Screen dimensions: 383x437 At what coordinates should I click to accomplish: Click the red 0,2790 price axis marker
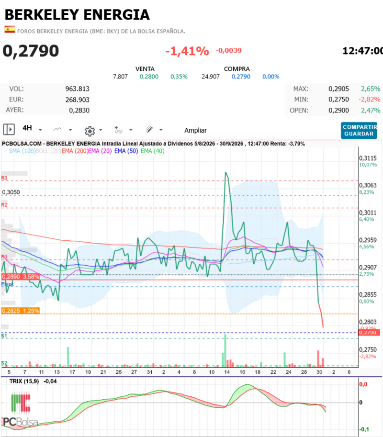tap(369, 333)
